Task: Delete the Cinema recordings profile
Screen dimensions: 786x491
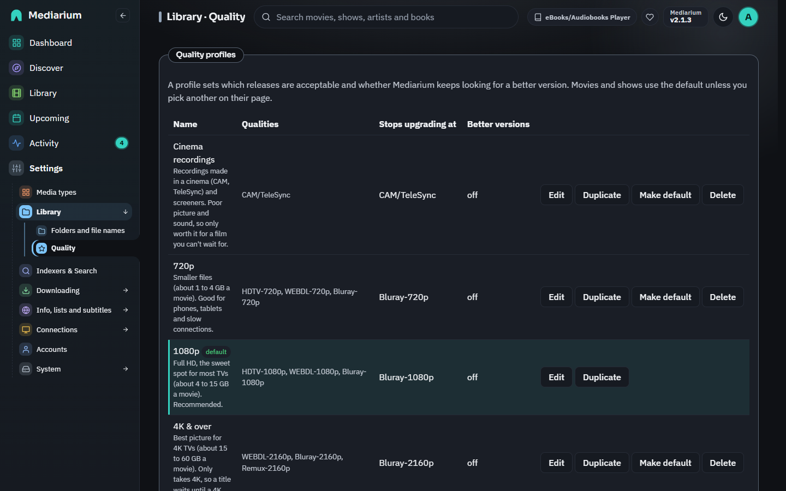Action: tap(723, 195)
